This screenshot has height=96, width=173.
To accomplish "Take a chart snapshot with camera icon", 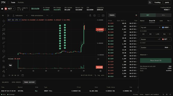I will [x=103, y=15].
